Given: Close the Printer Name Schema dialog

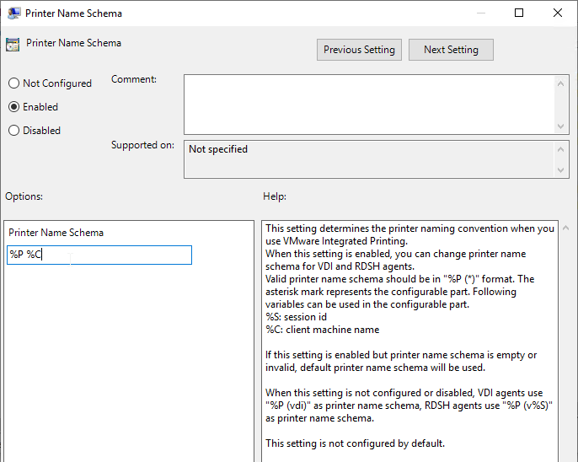Looking at the screenshot, I should 558,13.
